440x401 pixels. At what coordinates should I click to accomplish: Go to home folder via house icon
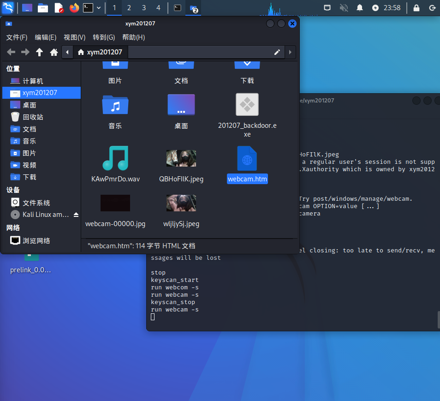54,52
